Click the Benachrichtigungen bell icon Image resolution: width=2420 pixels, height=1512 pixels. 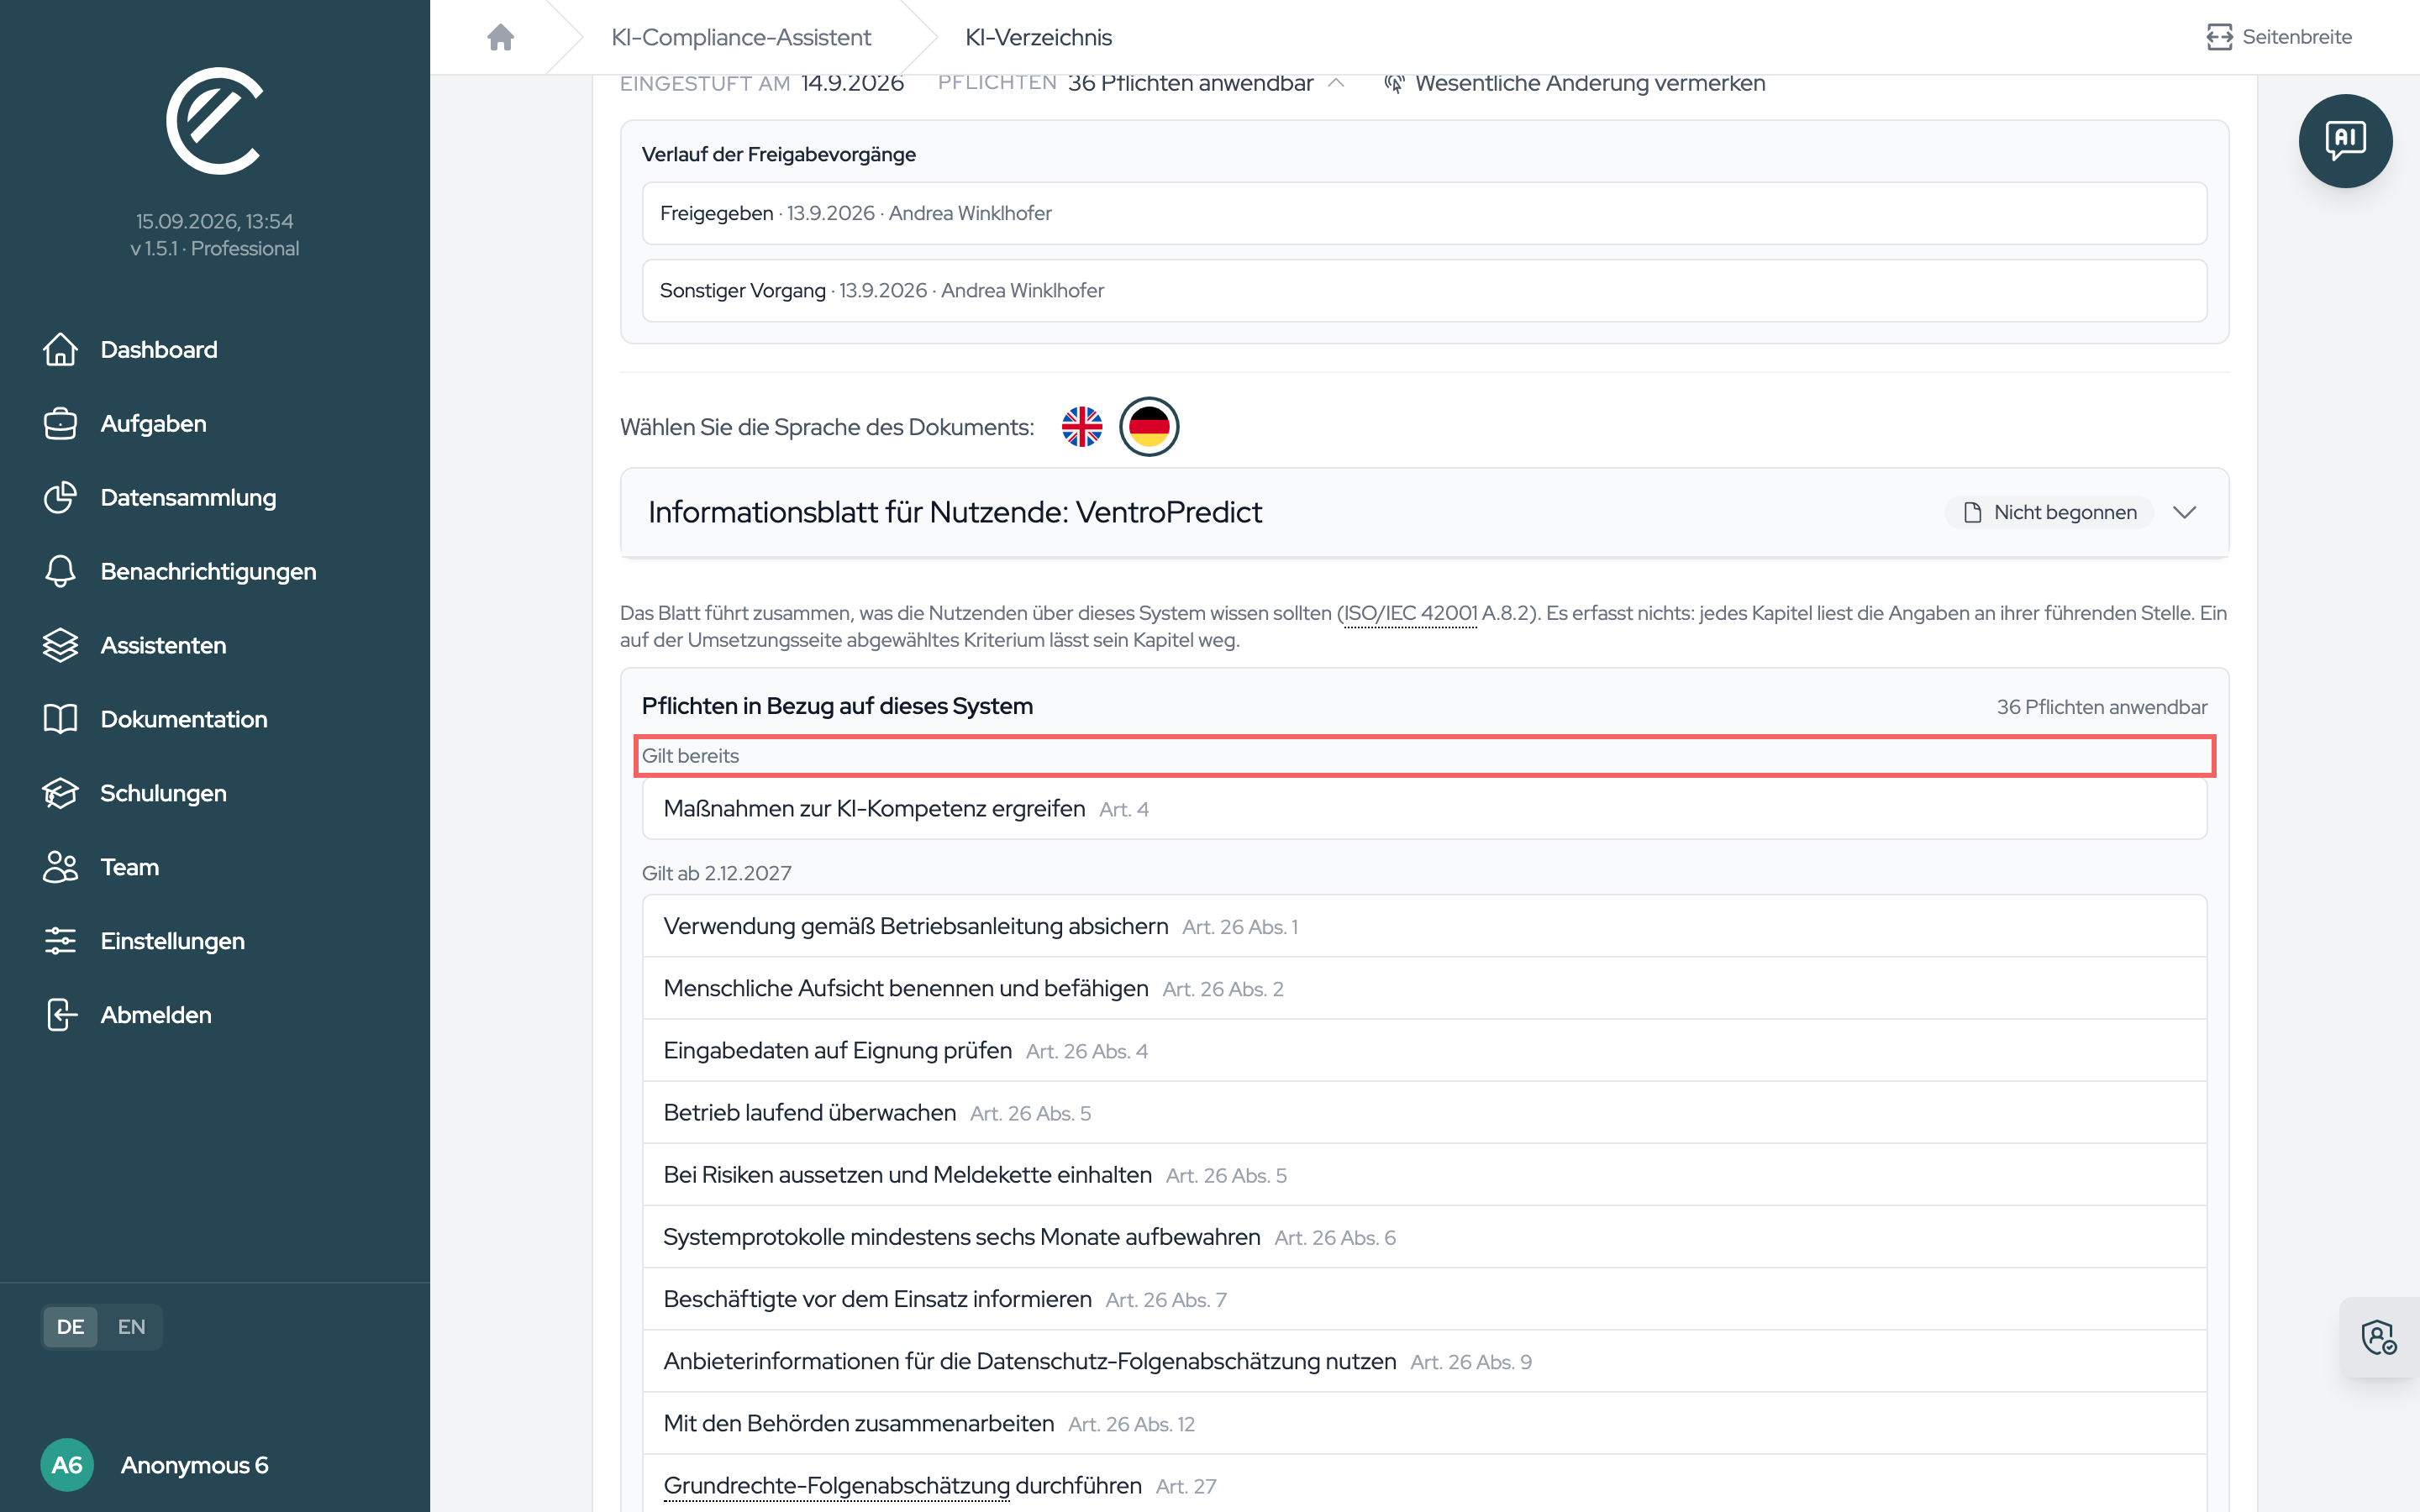60,571
